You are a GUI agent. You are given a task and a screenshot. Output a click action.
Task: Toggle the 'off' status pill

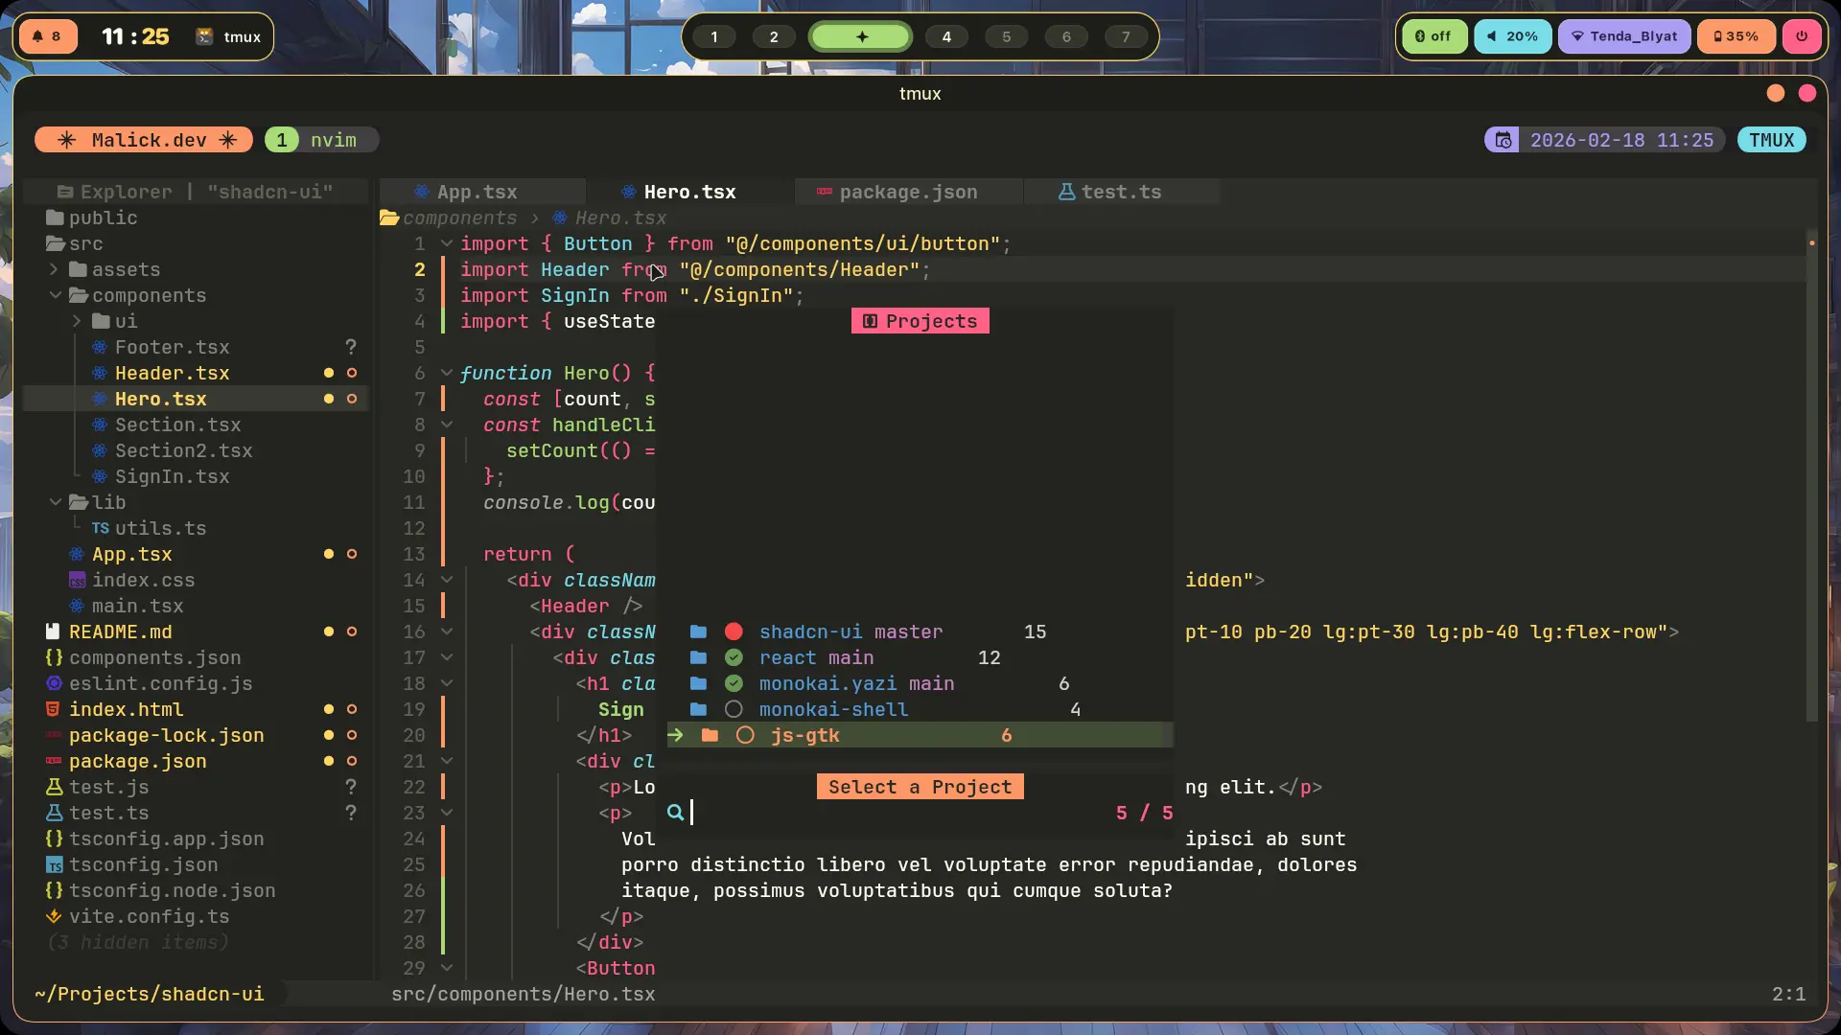(x=1434, y=36)
